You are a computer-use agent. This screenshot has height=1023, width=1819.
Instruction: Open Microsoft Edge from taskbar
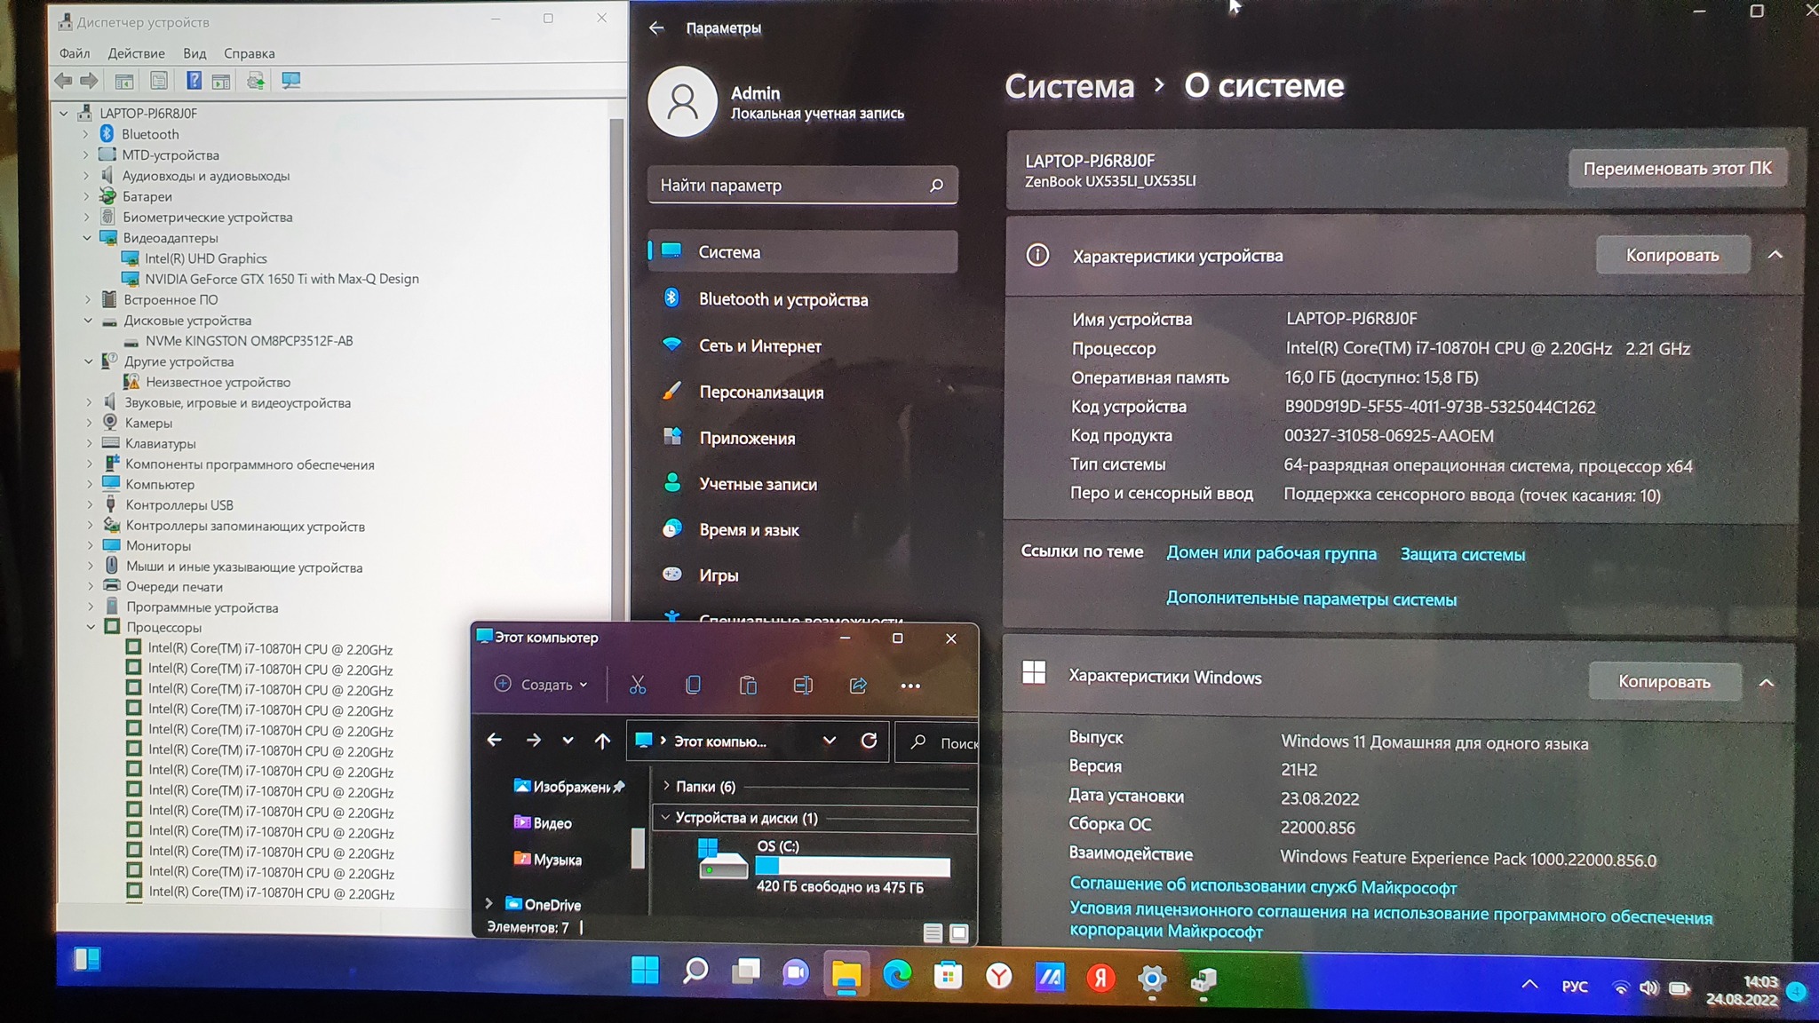click(897, 975)
